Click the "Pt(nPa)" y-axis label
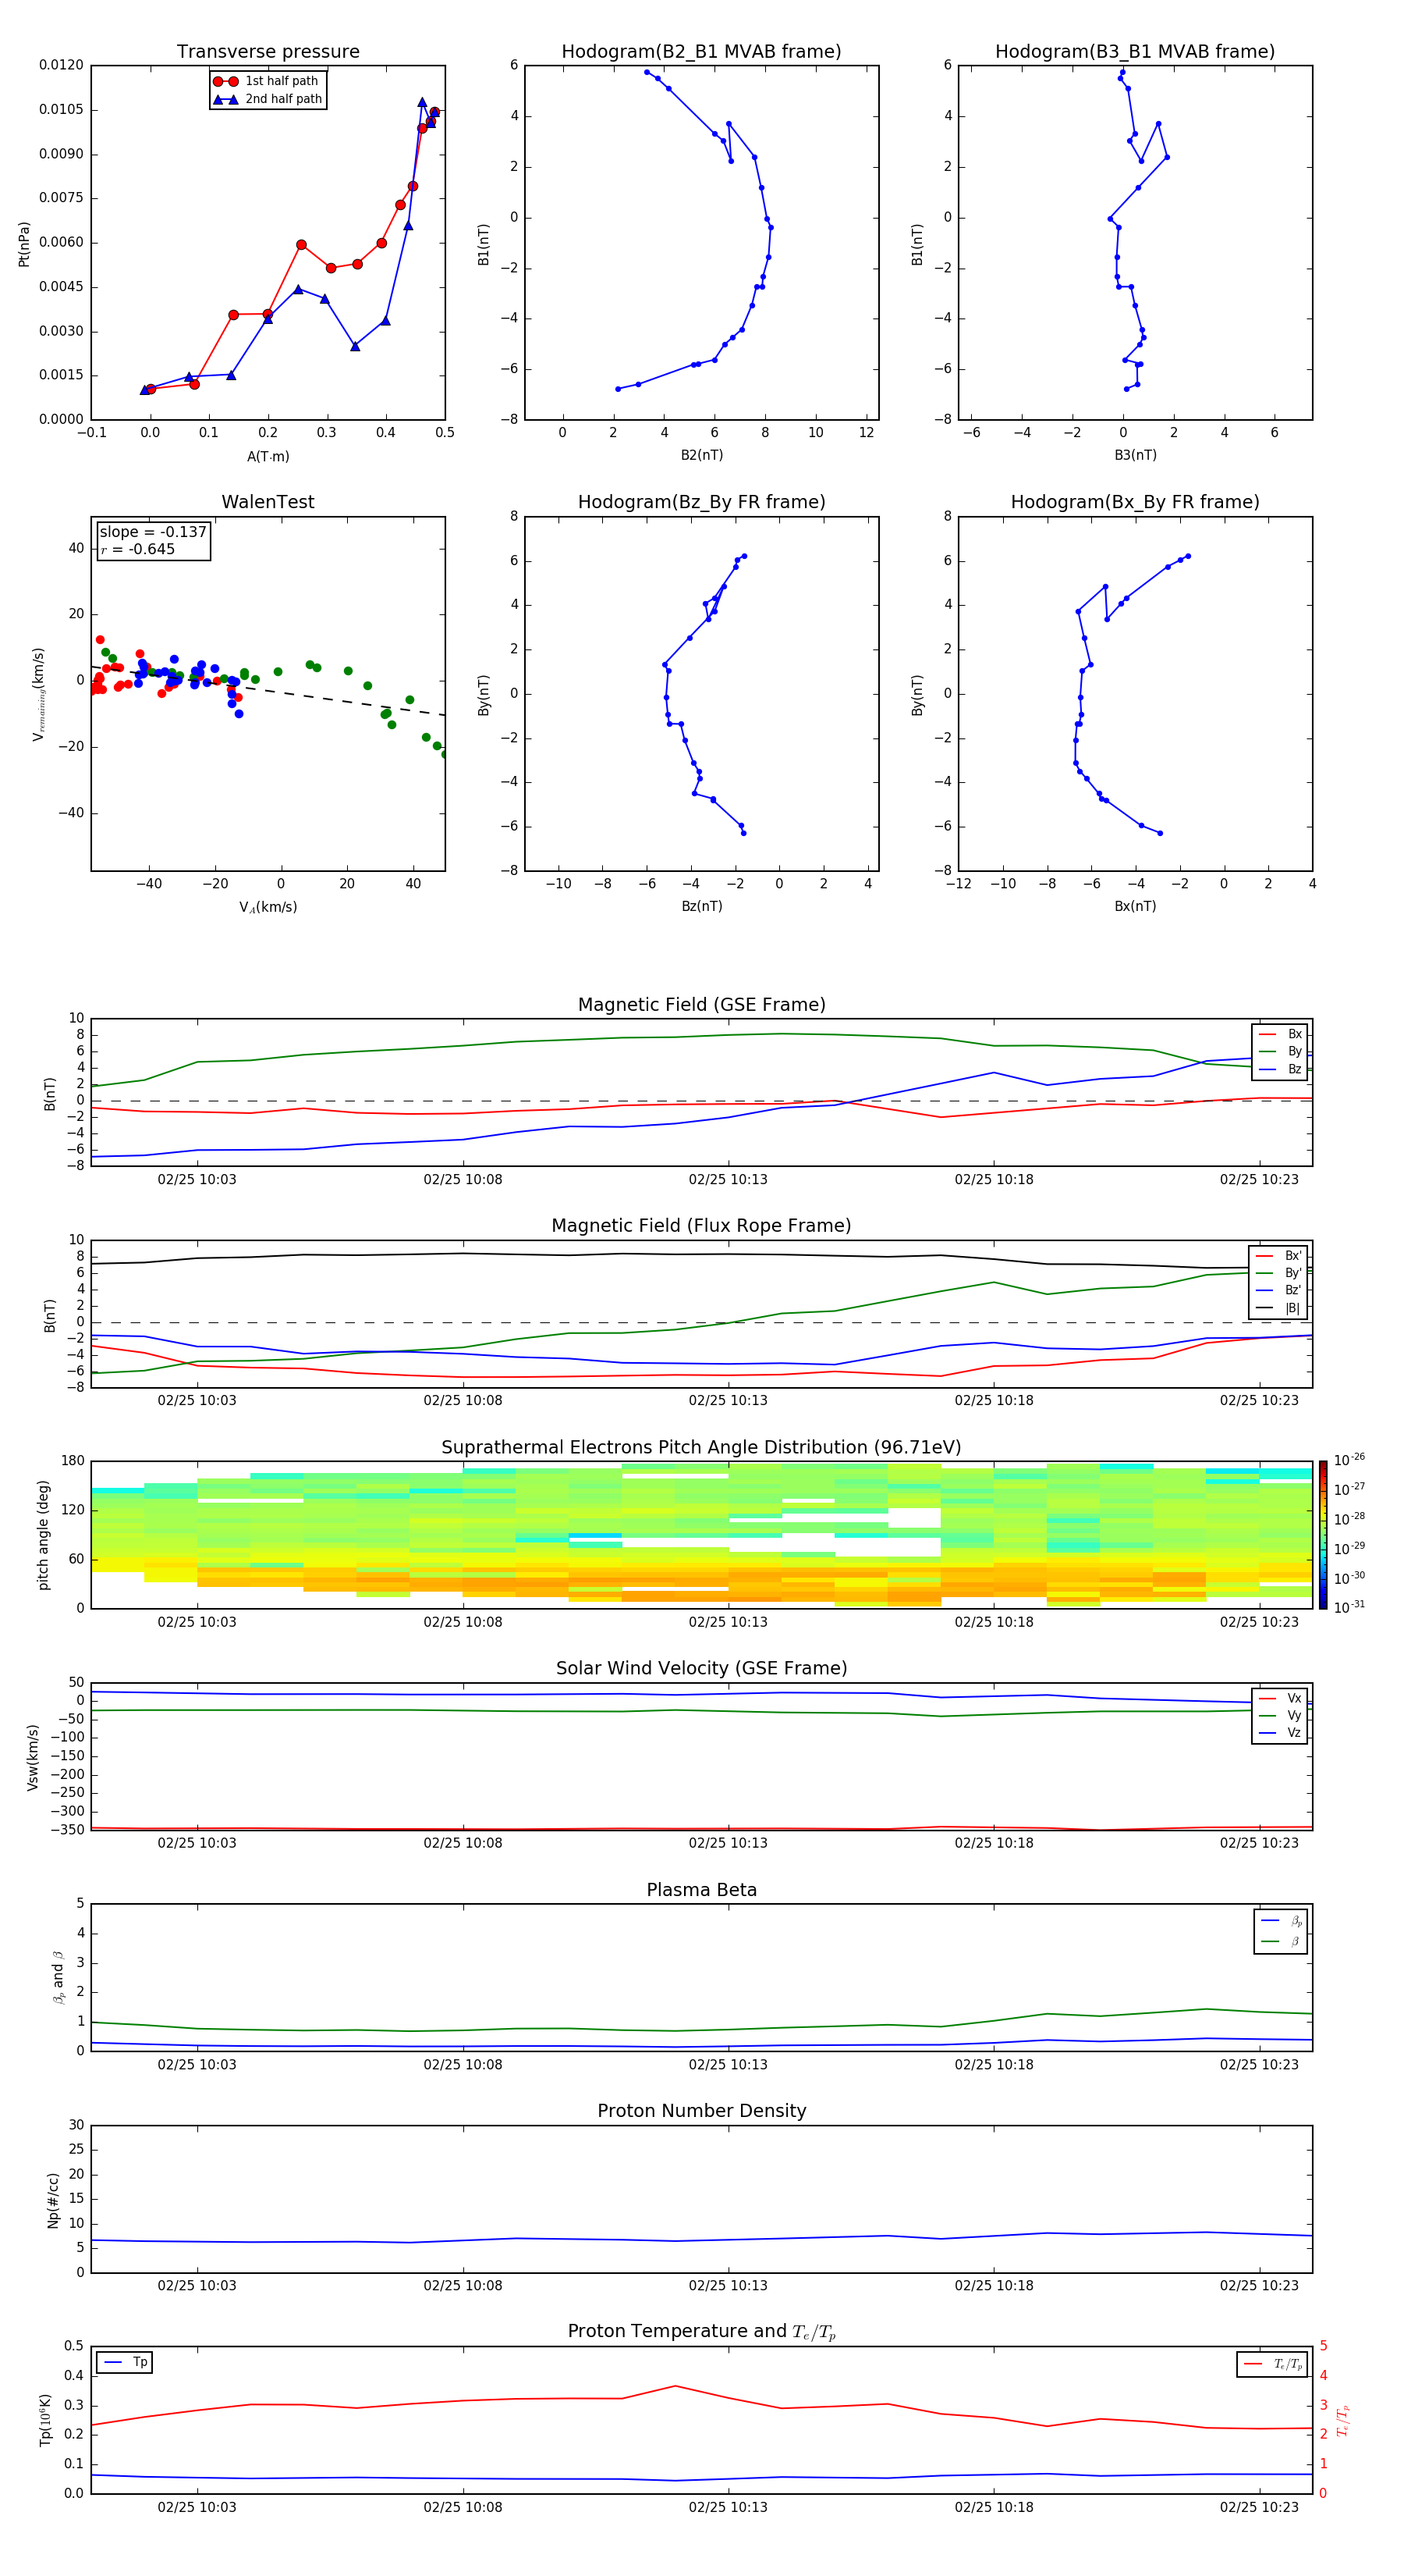Viewport: 1404px width, 2576px height. point(24,243)
